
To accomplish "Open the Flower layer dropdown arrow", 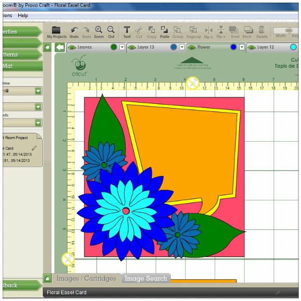I will click(242, 47).
